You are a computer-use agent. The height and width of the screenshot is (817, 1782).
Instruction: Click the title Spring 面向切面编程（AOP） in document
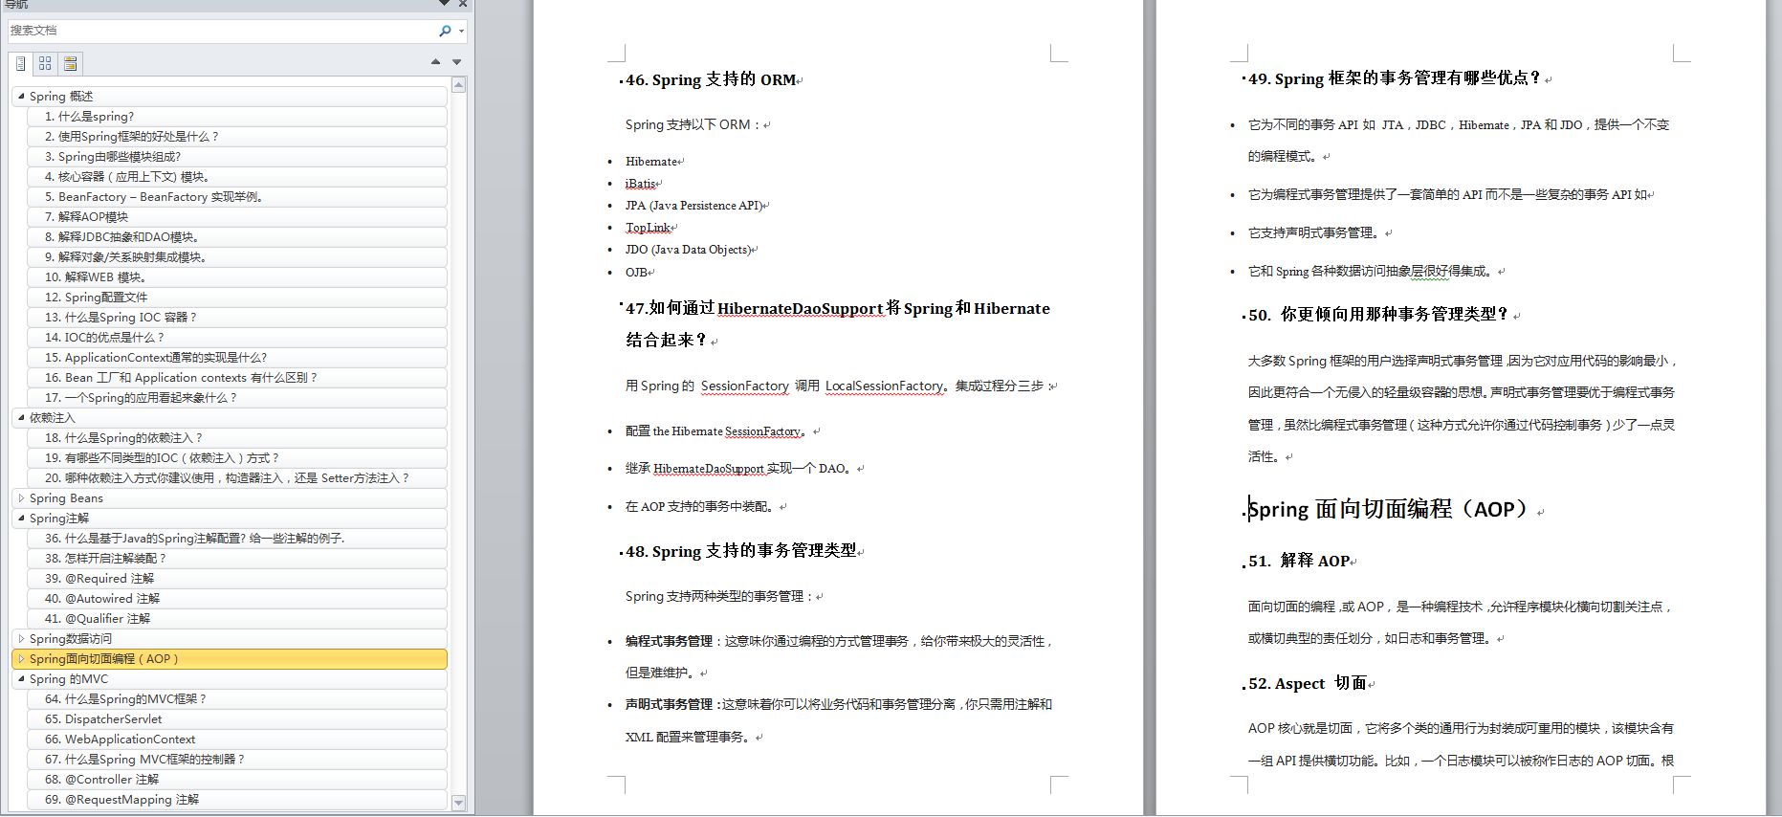click(x=1389, y=509)
